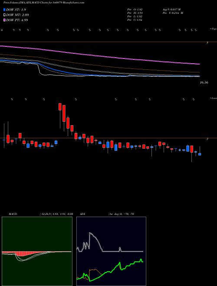Click the ADX (14 day) values text
This screenshot has width=217, height=286.
coord(121,214)
